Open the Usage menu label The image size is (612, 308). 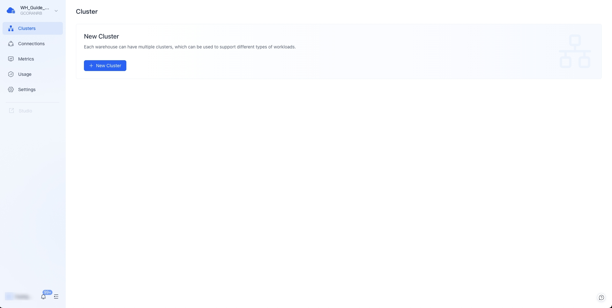(25, 74)
